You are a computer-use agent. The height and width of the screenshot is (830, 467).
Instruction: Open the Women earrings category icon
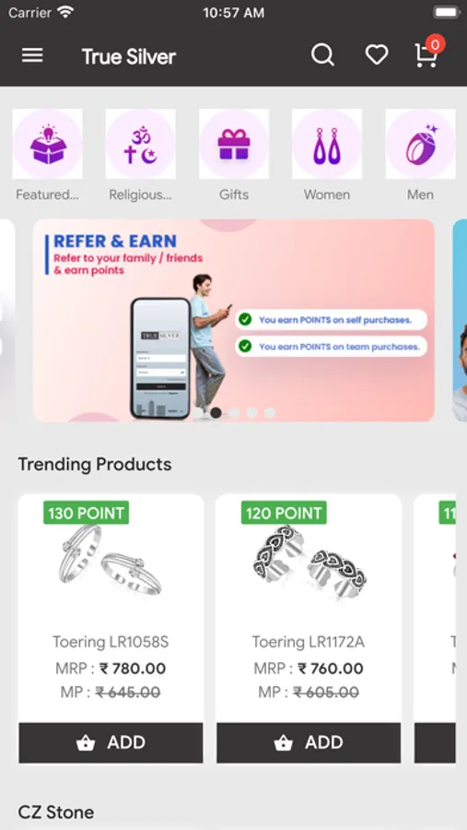[327, 144]
